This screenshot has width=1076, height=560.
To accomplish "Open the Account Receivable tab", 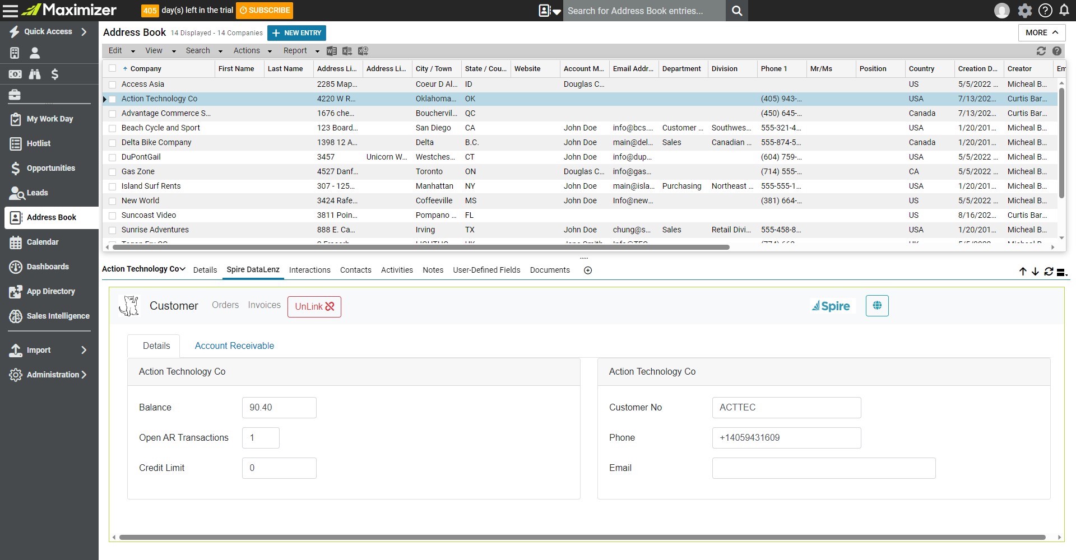I will point(234,346).
